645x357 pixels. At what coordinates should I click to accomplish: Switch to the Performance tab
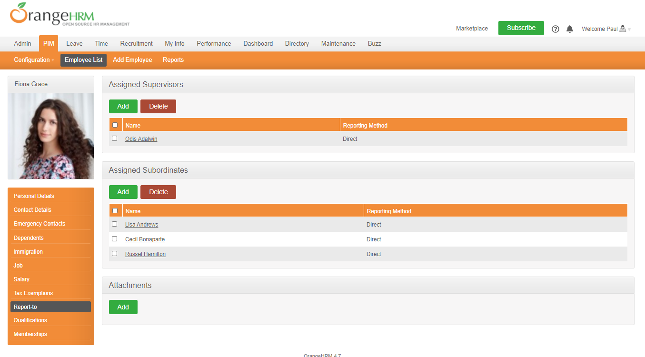(x=214, y=43)
